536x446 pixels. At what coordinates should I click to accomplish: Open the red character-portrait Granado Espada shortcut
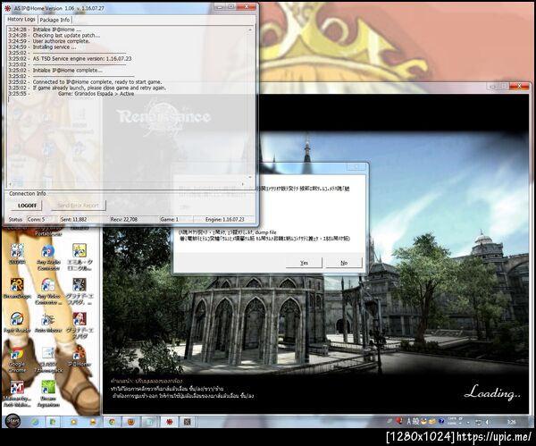tap(80, 325)
